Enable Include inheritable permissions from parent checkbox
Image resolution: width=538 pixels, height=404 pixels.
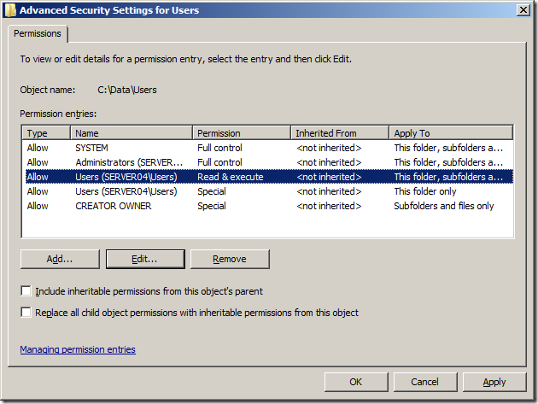[26, 291]
